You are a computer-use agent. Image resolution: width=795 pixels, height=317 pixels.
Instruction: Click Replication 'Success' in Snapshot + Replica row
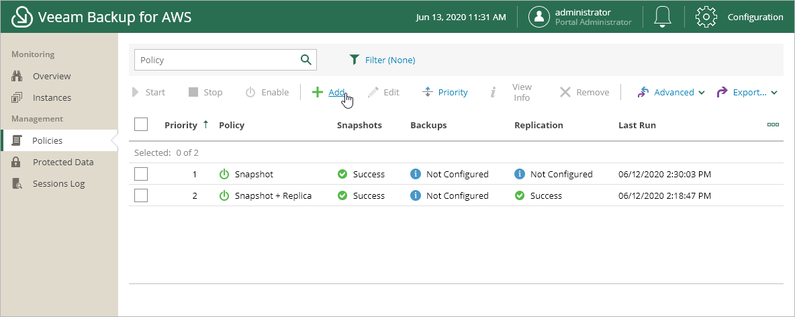[x=546, y=196]
